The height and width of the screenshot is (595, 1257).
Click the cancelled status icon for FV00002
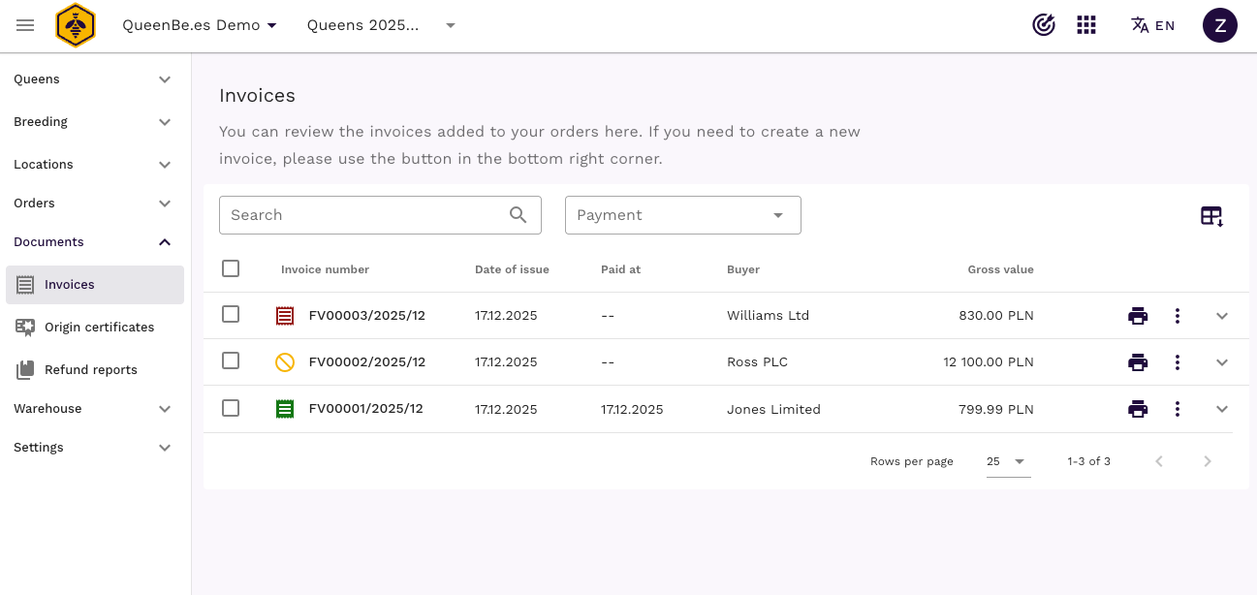[x=284, y=362]
